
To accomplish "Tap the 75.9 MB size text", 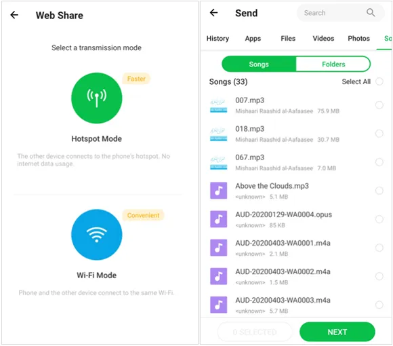I will pyautogui.click(x=329, y=111).
